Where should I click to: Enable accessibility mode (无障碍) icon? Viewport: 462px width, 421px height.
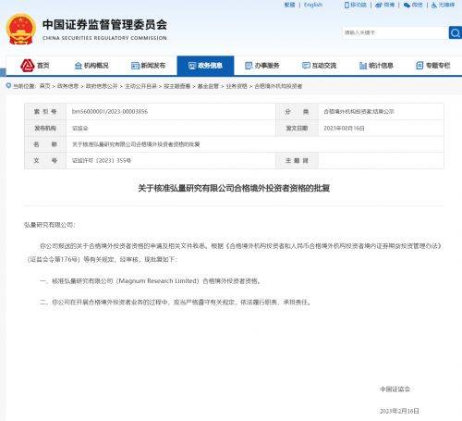point(434,5)
